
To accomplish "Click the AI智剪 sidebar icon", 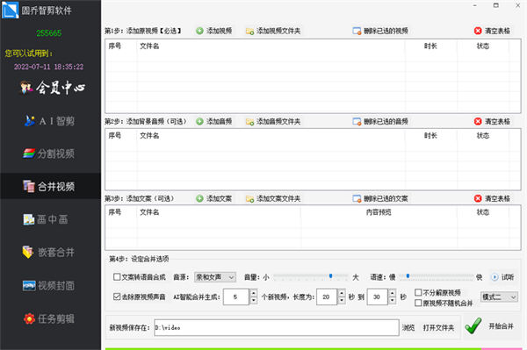I will coord(29,120).
